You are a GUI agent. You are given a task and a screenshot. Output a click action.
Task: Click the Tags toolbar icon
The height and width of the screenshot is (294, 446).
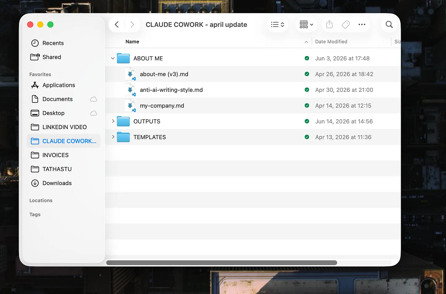346,24
